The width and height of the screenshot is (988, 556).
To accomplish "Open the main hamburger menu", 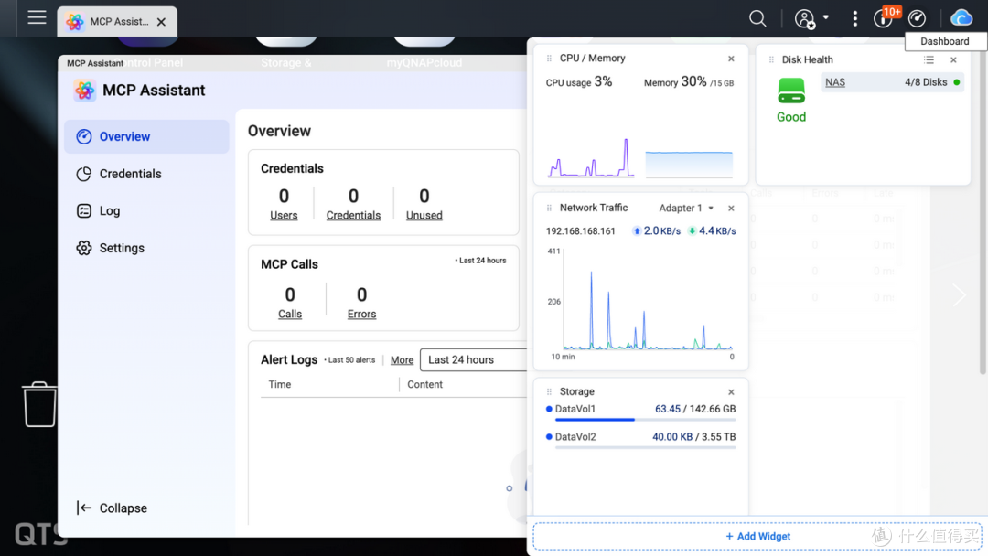I will pos(37,17).
